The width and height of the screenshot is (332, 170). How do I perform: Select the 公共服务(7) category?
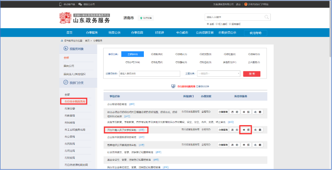pyautogui.click(x=254, y=63)
